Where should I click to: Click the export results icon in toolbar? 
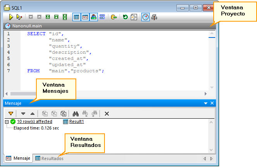click(x=114, y=17)
